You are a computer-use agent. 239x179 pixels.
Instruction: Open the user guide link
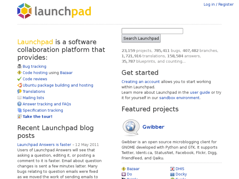pyautogui.click(x=200, y=92)
